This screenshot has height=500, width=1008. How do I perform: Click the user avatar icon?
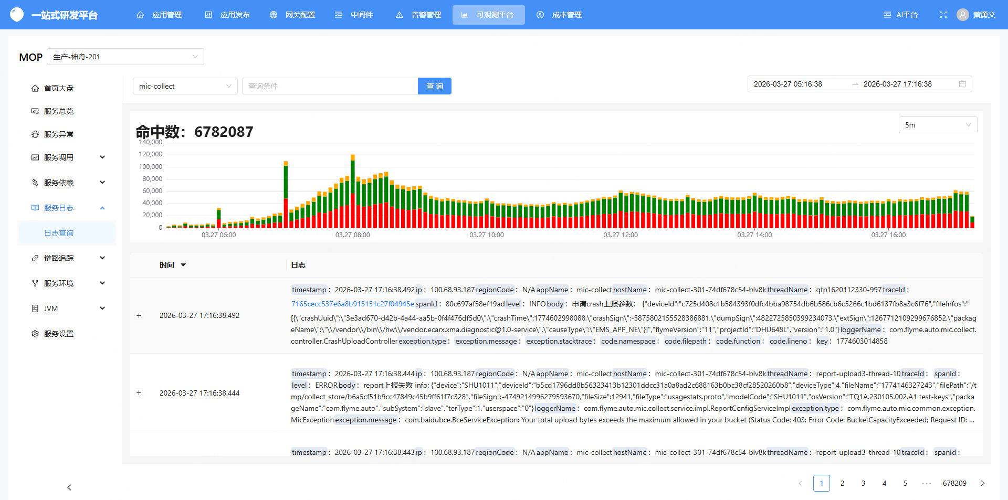point(962,15)
